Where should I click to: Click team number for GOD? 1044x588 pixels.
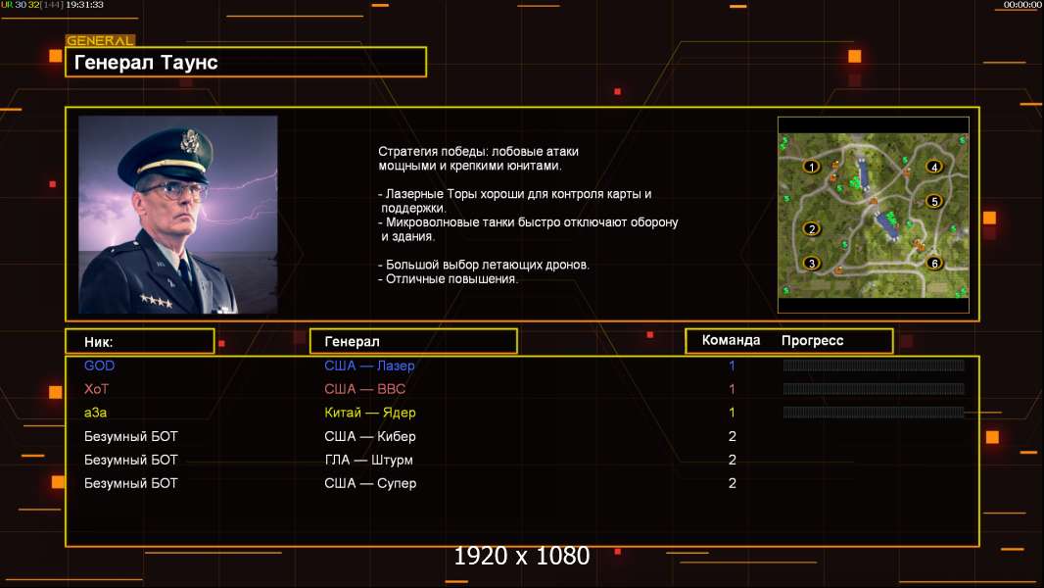(732, 366)
